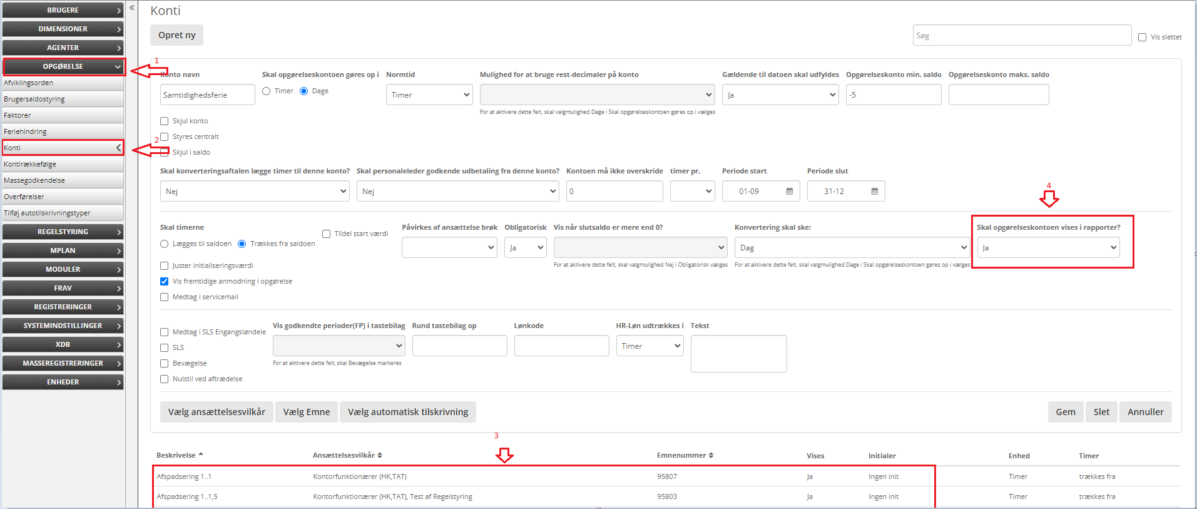Open Skal opgørelseskontoen vises i rapporter dropdown

tap(1048, 248)
